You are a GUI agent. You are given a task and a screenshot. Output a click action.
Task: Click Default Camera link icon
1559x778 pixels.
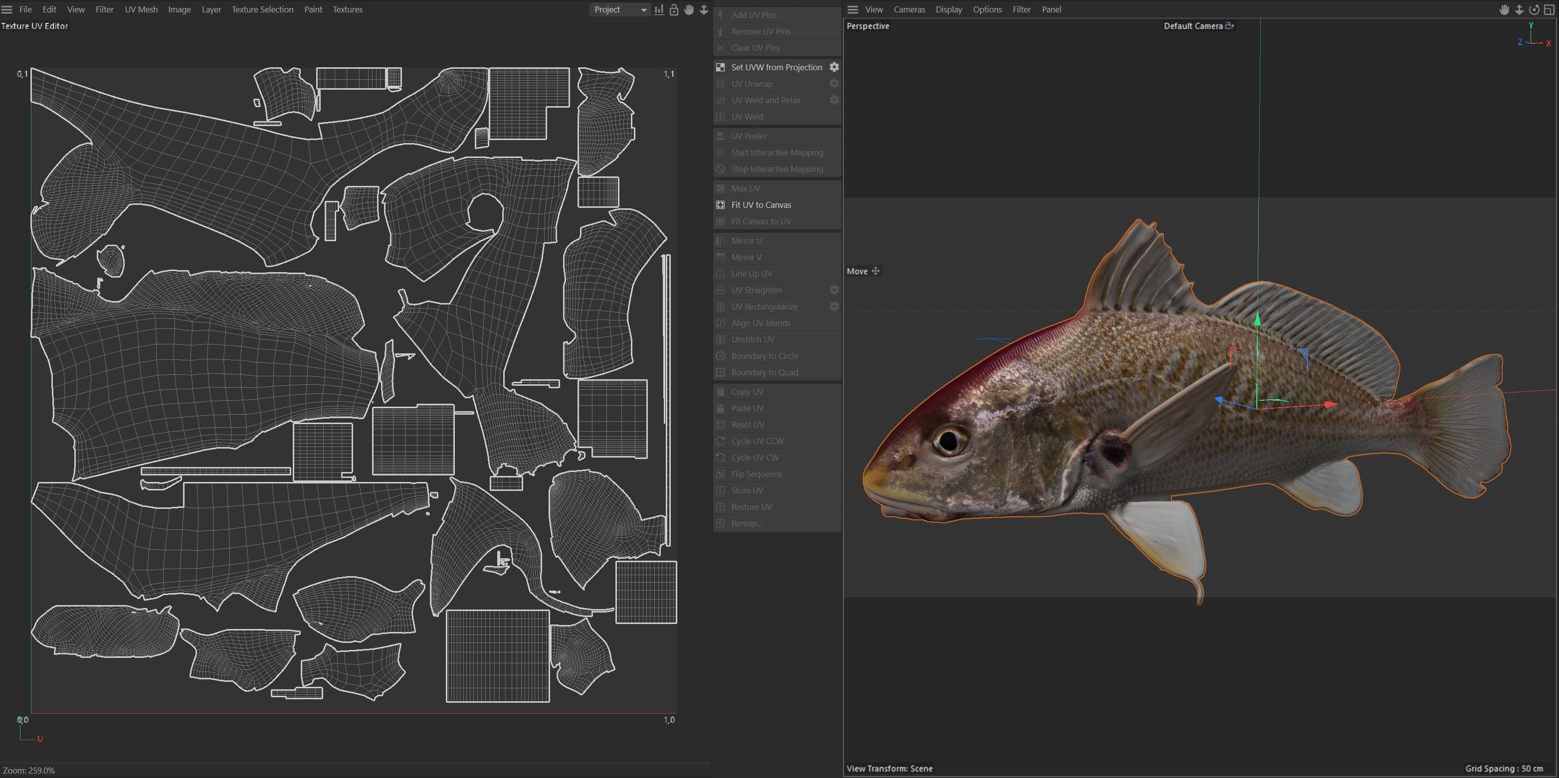tap(1229, 26)
